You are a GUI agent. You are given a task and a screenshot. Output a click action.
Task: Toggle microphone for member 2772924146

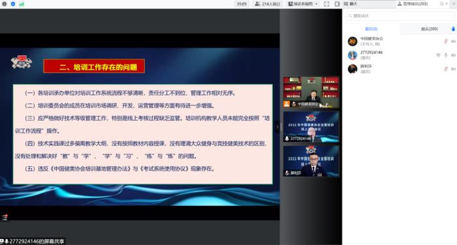coord(446,55)
